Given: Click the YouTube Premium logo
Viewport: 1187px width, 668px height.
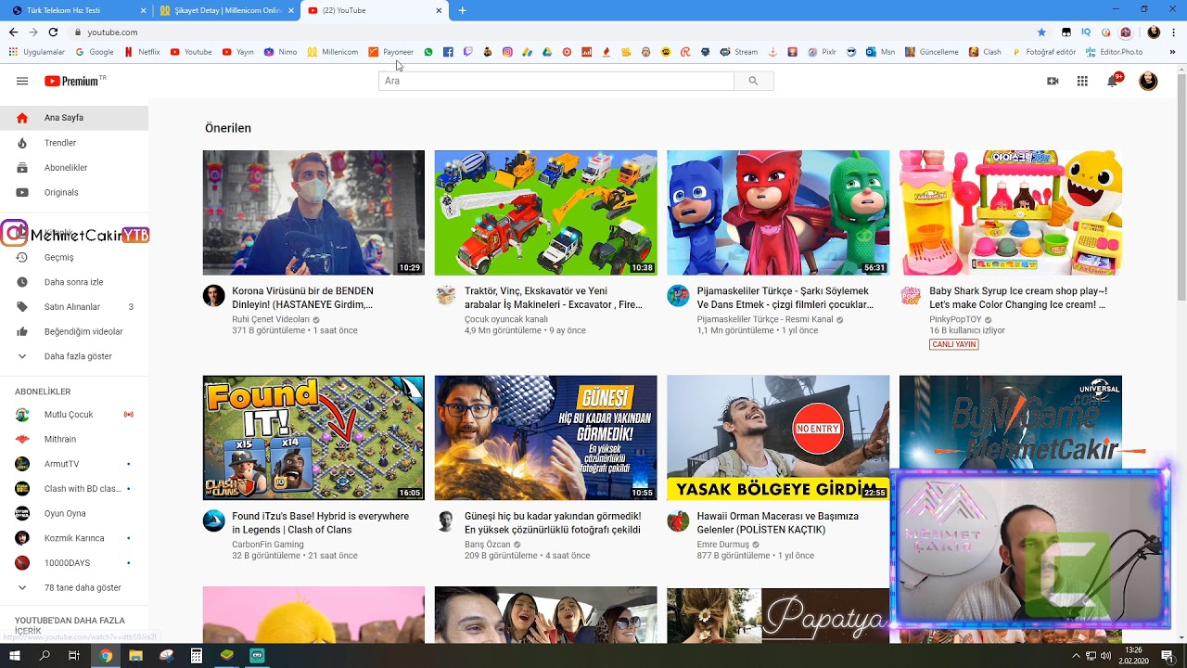Looking at the screenshot, I should (74, 81).
